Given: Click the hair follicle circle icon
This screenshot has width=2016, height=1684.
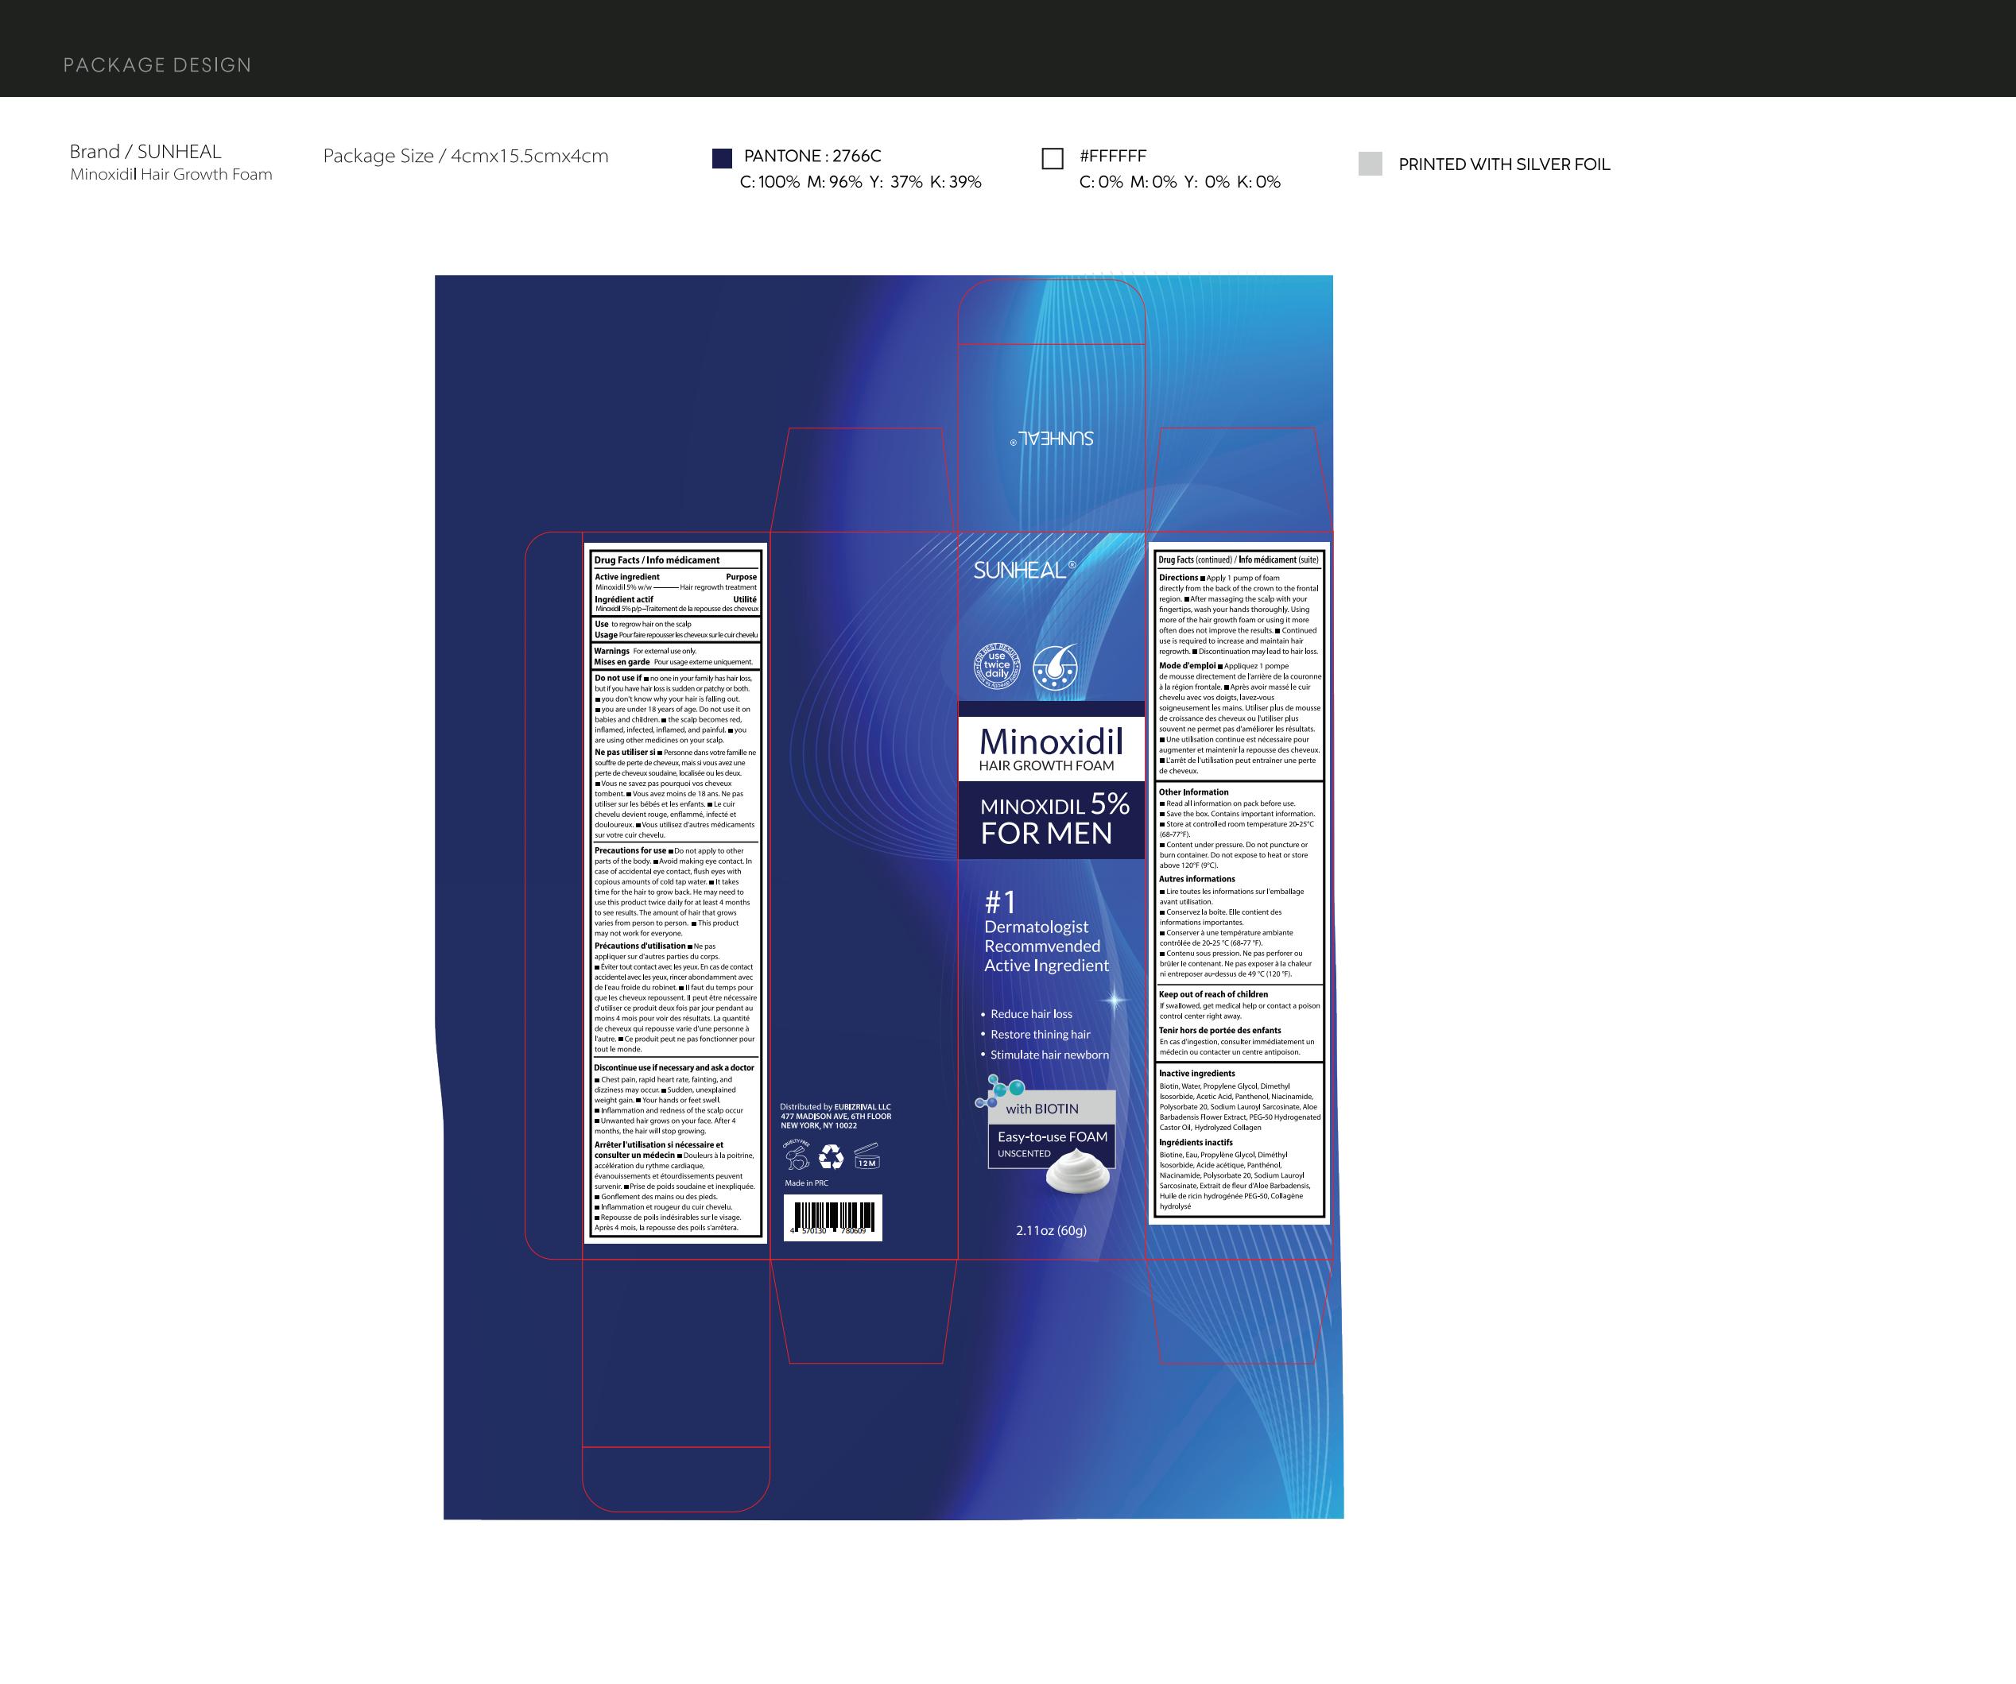Looking at the screenshot, I should coord(1055,668).
